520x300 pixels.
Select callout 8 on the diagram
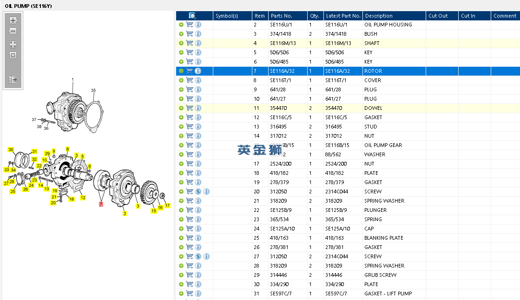[x=68, y=149]
